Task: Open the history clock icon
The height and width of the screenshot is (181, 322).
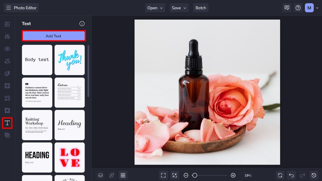Action: coord(314,175)
